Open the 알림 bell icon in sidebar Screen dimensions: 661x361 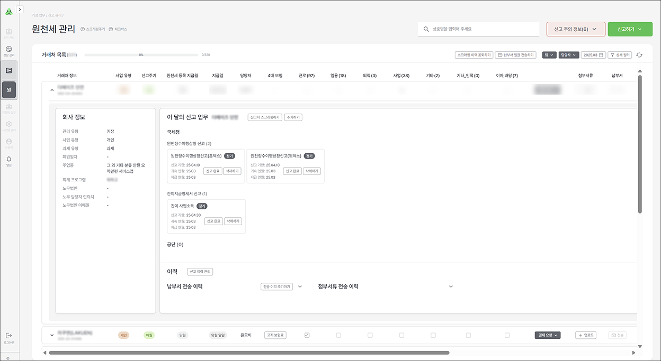click(8, 159)
